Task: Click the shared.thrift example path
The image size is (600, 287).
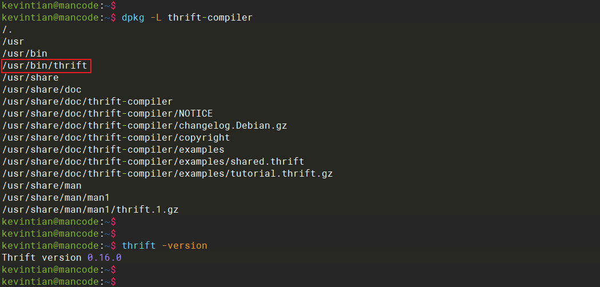Action: [x=153, y=161]
